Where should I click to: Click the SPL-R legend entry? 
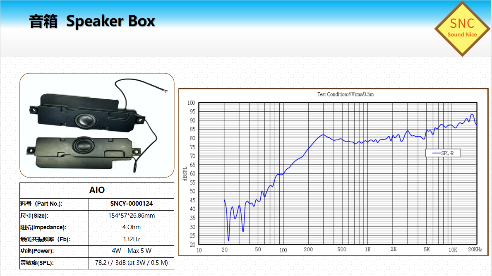click(443, 153)
